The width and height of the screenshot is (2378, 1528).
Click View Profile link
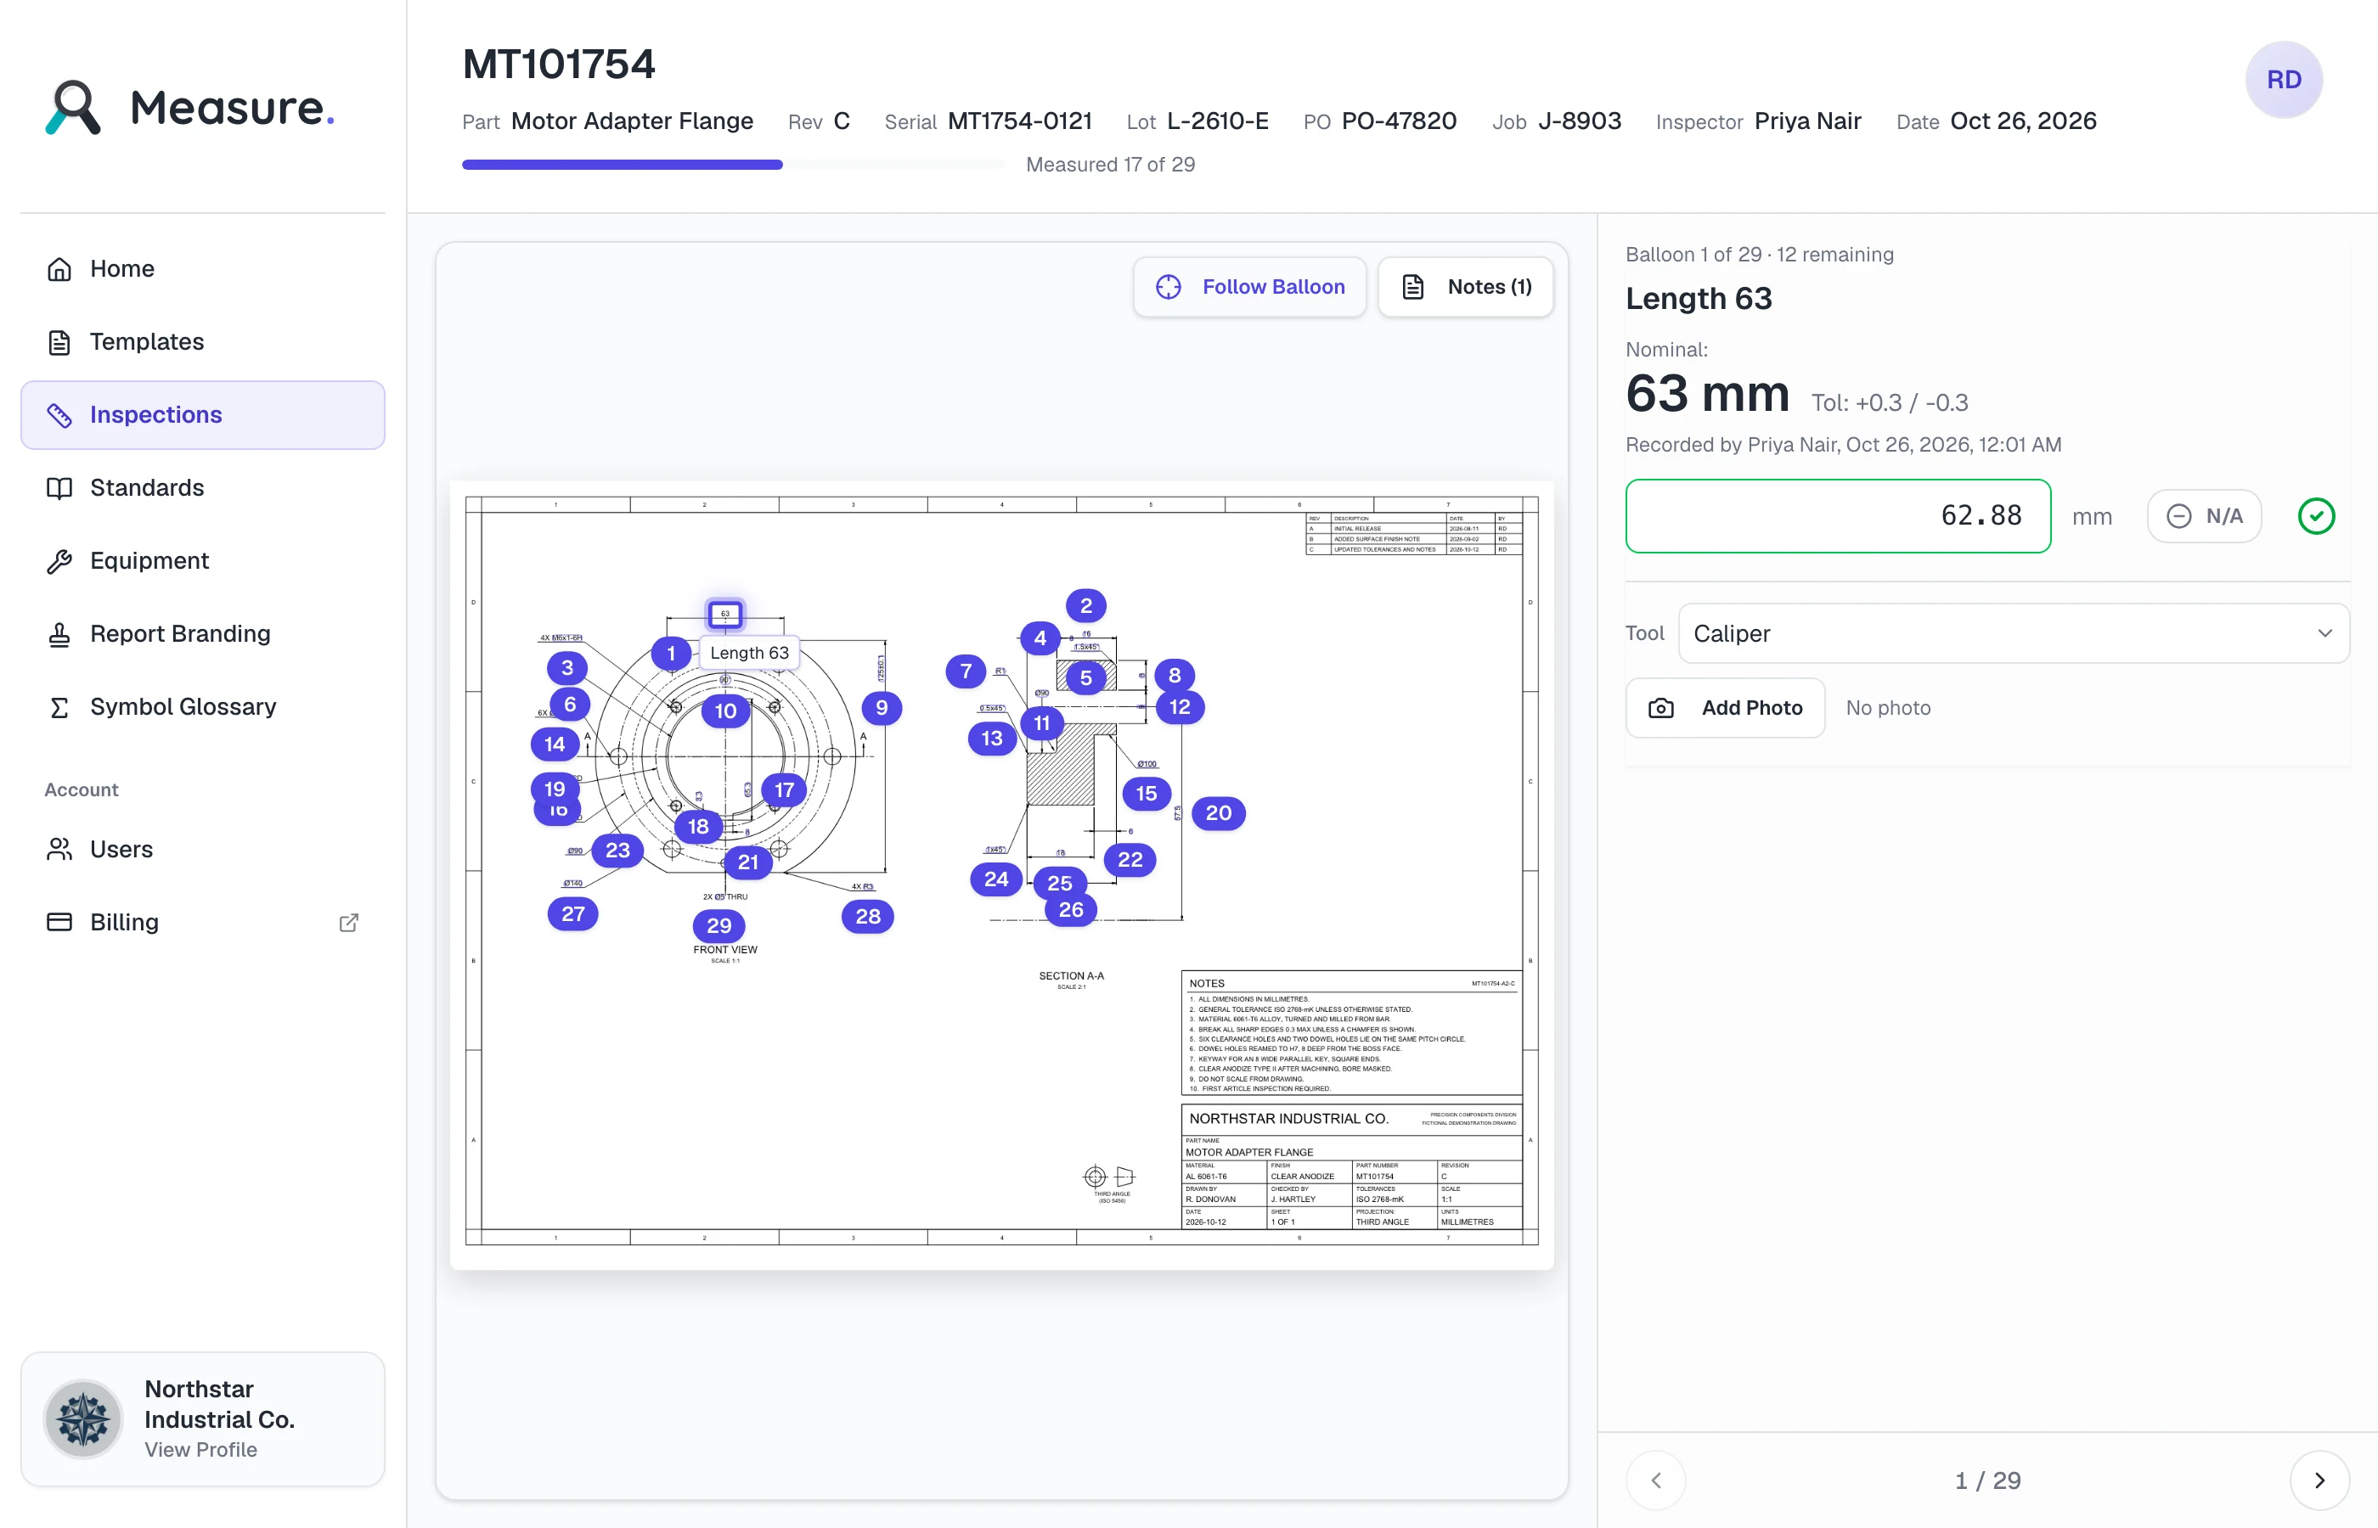pos(200,1450)
